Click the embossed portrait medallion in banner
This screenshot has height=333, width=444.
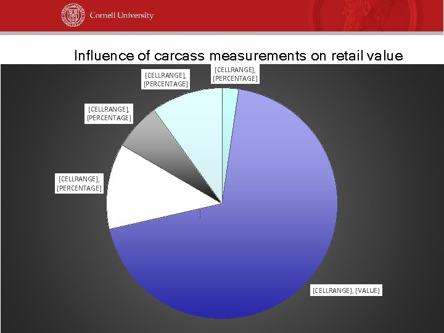364,15
